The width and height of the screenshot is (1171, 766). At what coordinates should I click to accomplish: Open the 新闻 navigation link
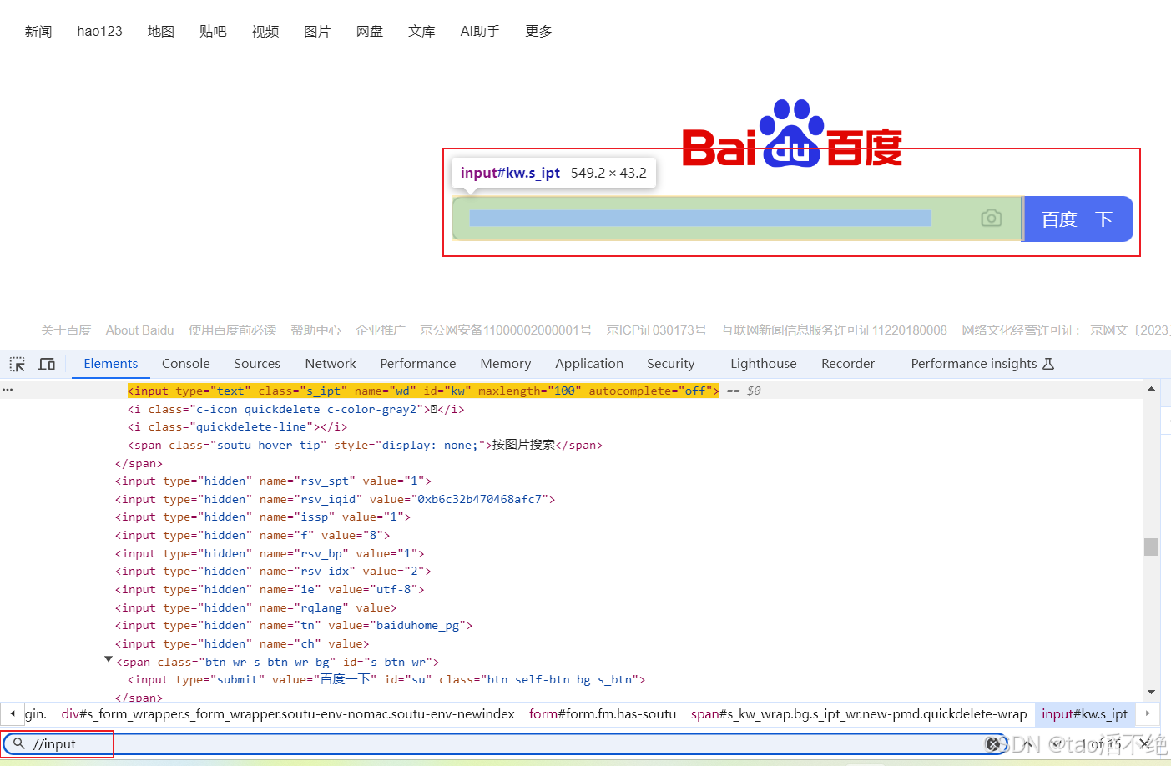point(38,31)
